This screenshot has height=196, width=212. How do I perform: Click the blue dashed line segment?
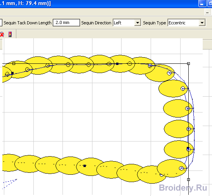pos(10,183)
